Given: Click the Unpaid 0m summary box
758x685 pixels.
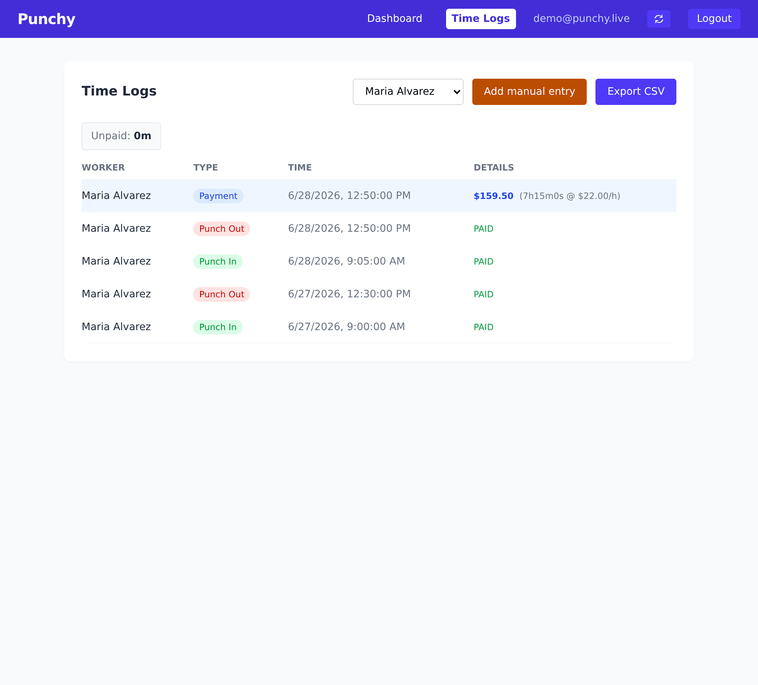Looking at the screenshot, I should (121, 136).
